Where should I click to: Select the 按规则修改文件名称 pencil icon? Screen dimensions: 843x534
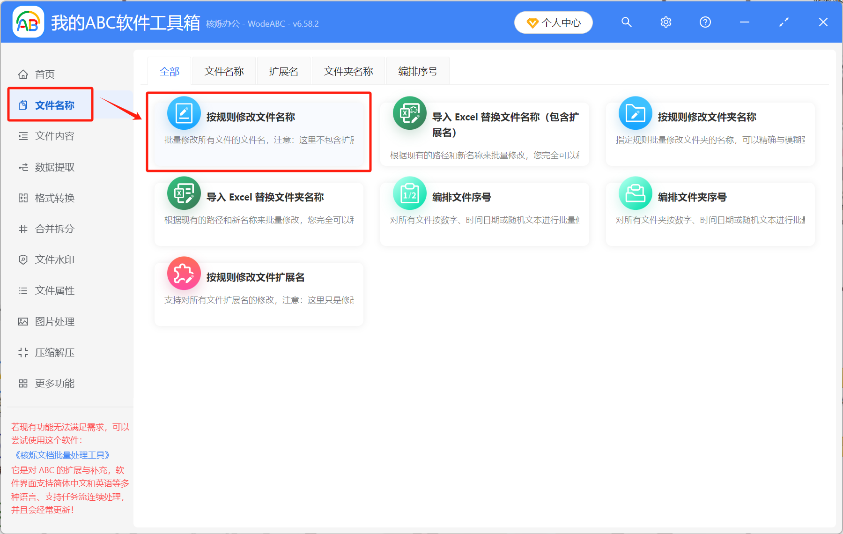point(184,113)
